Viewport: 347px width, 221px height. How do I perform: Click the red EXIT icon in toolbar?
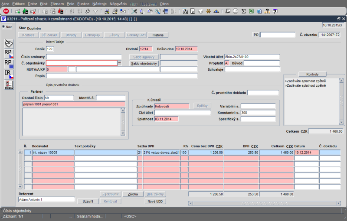(6, 11)
